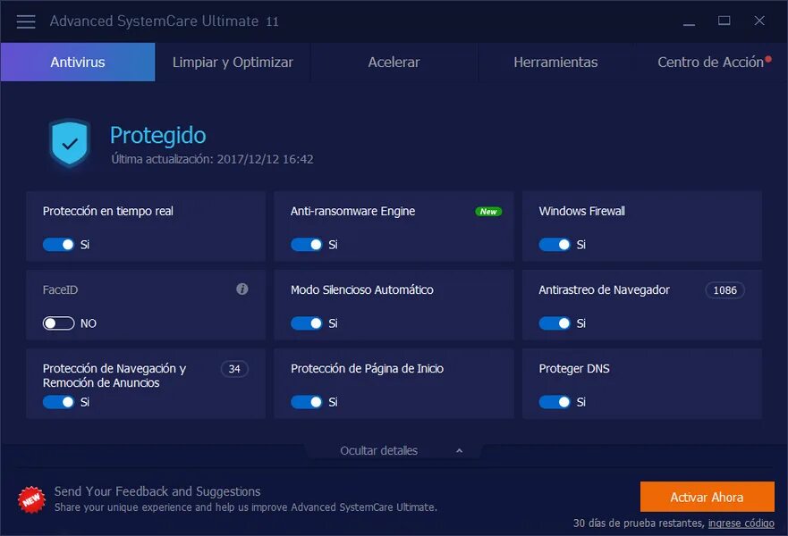The image size is (788, 536).
Task: Disable Protección de Navegación y Remoción de Anuncios
Action: (x=58, y=402)
